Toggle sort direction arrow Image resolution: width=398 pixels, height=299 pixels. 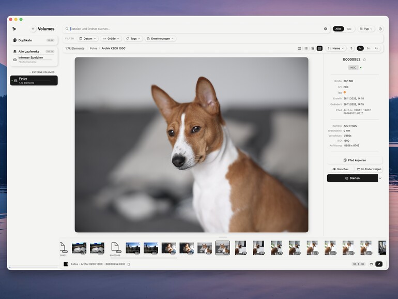(351, 48)
